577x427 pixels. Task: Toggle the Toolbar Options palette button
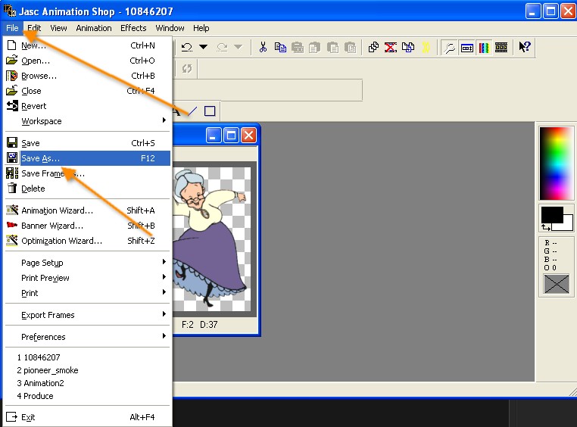click(x=467, y=48)
